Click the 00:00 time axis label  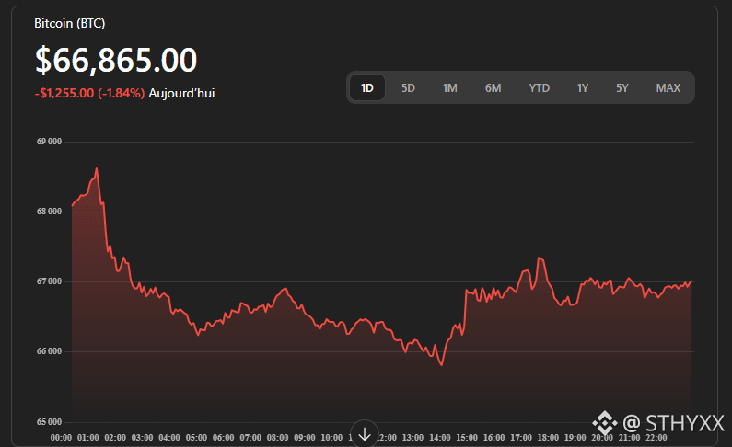(x=61, y=438)
